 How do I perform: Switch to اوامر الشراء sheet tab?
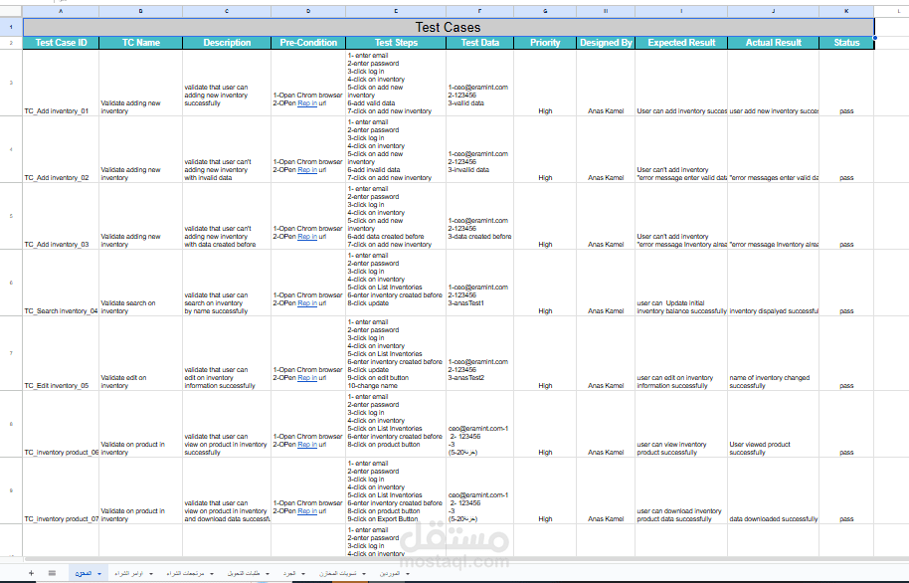click(128, 573)
